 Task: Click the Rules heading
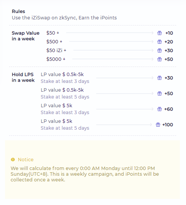click(18, 11)
